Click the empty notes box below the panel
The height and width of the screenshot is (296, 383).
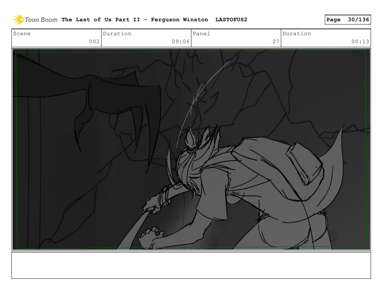[x=191, y=265]
